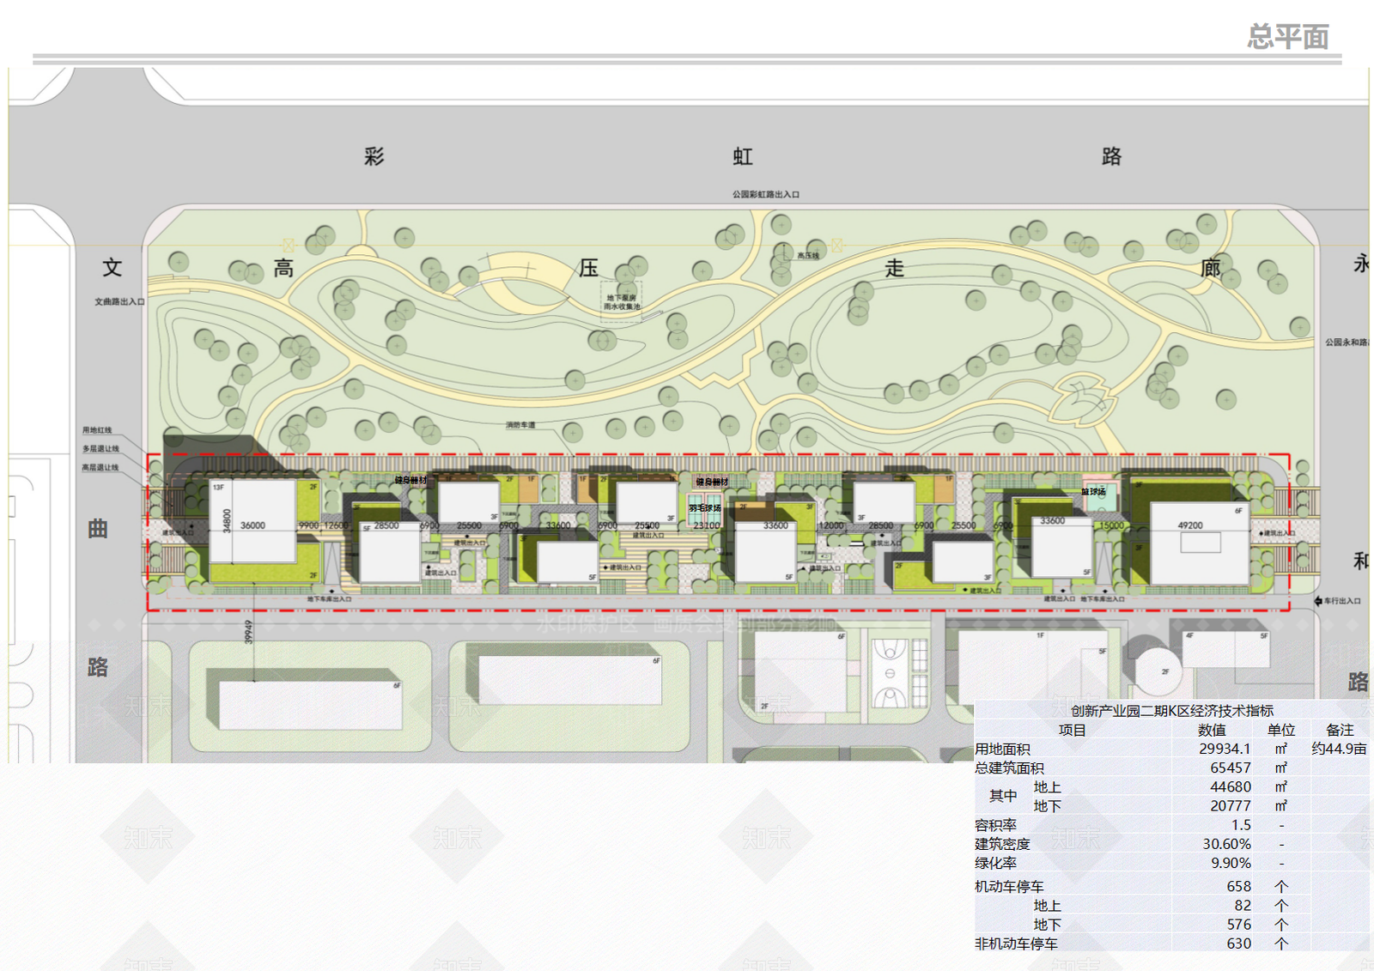The height and width of the screenshot is (971, 1374).
Task: Select the 39949 distance dimension
Action: tap(248, 632)
